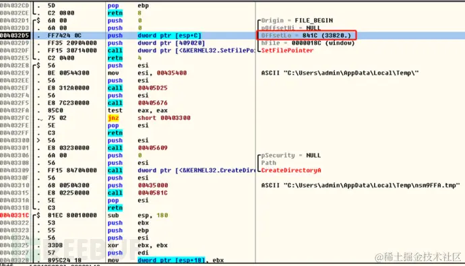Click the Path argument comment

[x=268, y=162]
